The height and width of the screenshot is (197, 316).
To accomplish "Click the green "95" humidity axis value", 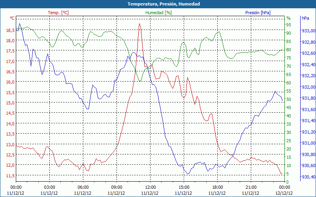I will [289, 25].
